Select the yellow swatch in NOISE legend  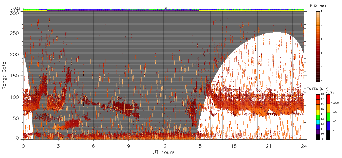[328, 108]
